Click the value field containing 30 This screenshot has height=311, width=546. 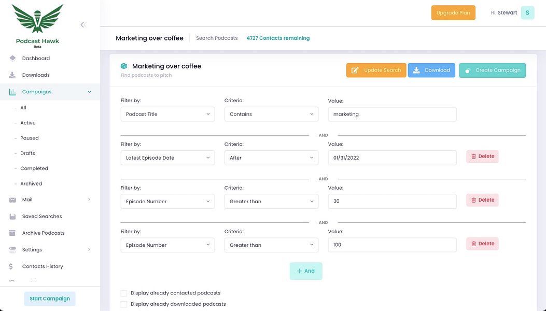(392, 201)
